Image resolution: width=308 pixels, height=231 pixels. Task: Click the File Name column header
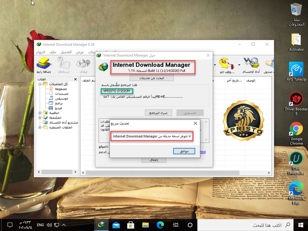pos(88,81)
